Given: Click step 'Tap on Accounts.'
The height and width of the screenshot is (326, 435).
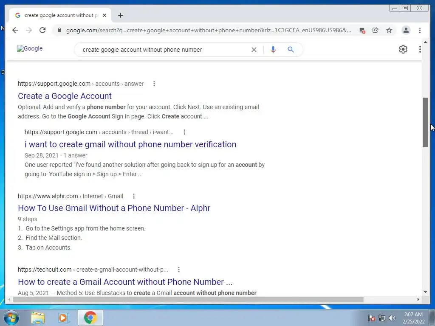Looking at the screenshot, I should [x=48, y=247].
